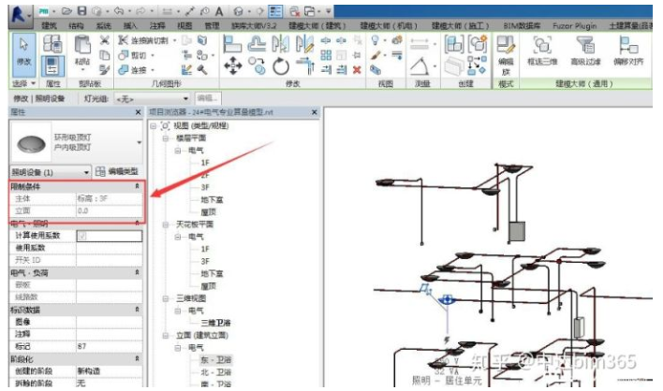Collapse the 电气 - 负荷 section

point(137,273)
